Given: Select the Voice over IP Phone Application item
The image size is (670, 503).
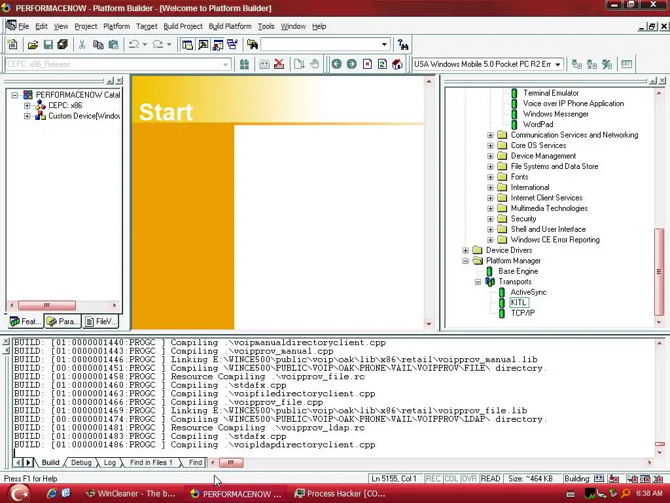Looking at the screenshot, I should pyautogui.click(x=573, y=103).
